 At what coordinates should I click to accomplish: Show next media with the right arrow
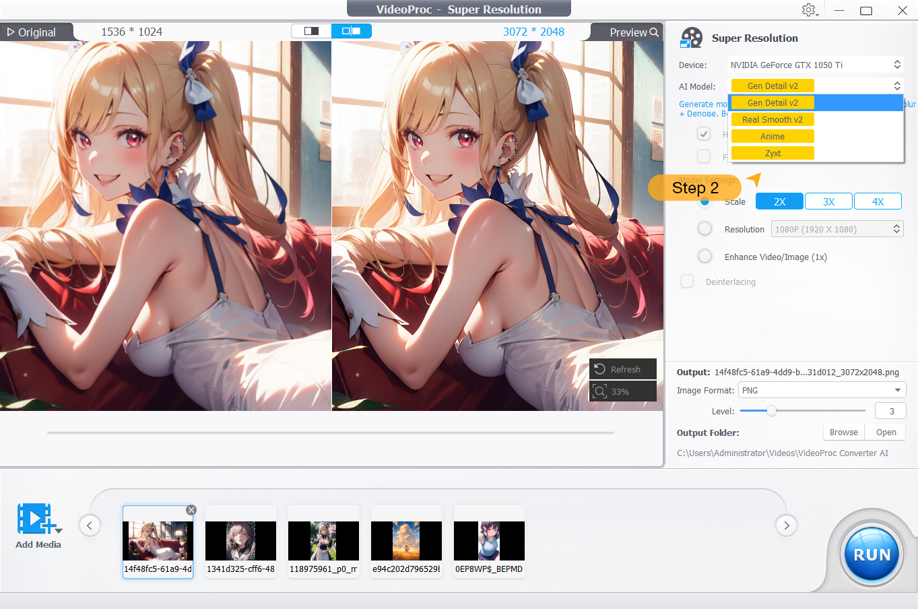[x=787, y=525]
